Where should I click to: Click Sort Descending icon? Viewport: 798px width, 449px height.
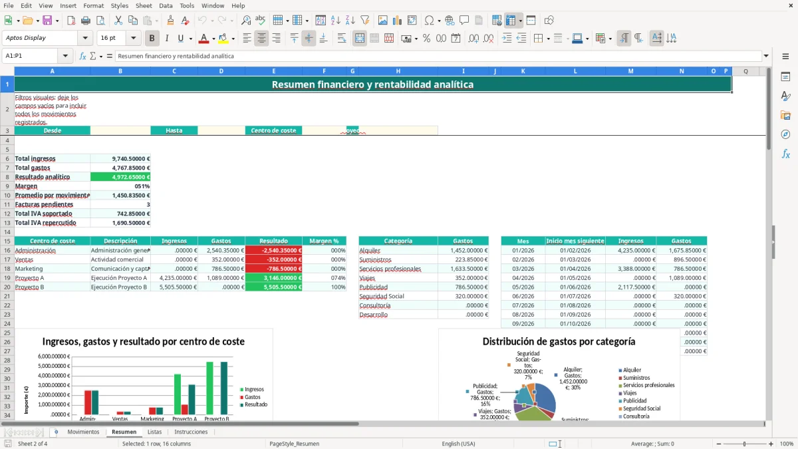[350, 20]
